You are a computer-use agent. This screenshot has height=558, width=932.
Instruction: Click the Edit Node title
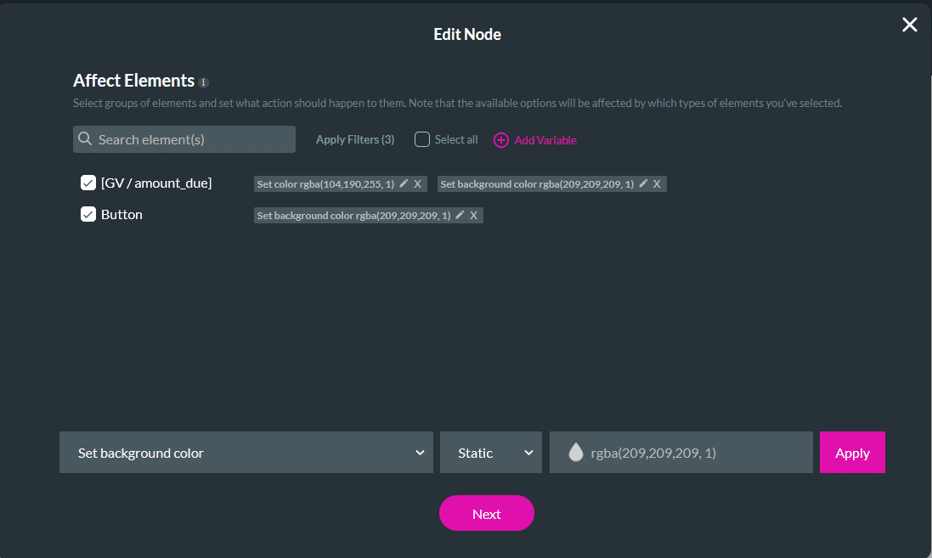click(466, 34)
